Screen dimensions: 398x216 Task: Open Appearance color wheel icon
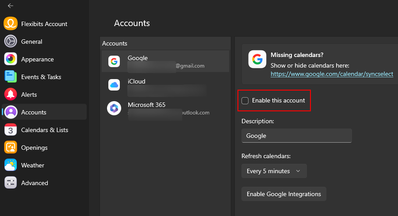[11, 59]
